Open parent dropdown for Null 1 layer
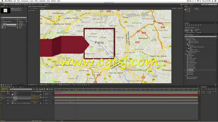This screenshot has width=218, height=122. click(48, 94)
